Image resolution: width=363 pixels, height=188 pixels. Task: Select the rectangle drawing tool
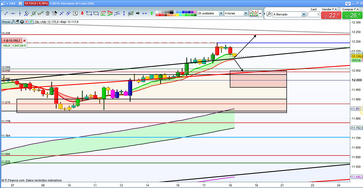tap(89, 13)
